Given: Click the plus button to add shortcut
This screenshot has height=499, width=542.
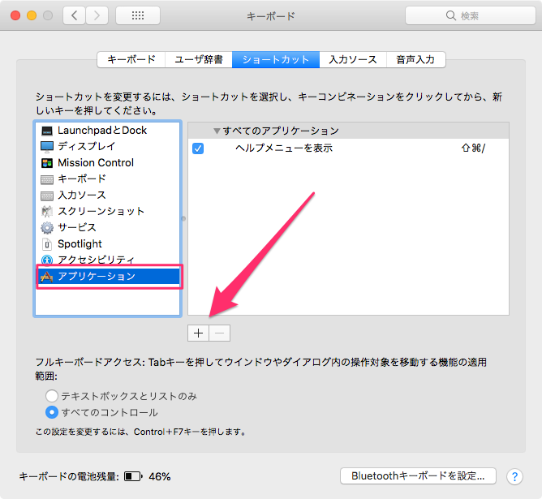Looking at the screenshot, I should pos(199,333).
